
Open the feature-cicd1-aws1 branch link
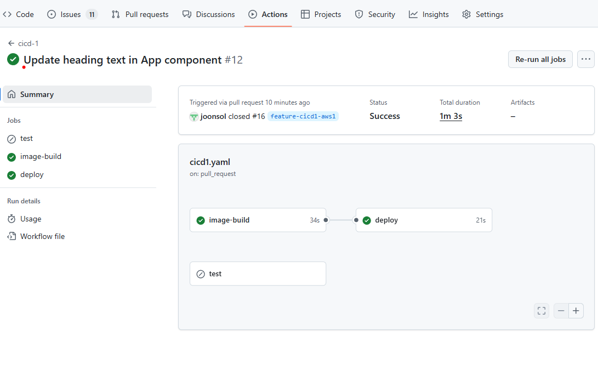pos(303,116)
